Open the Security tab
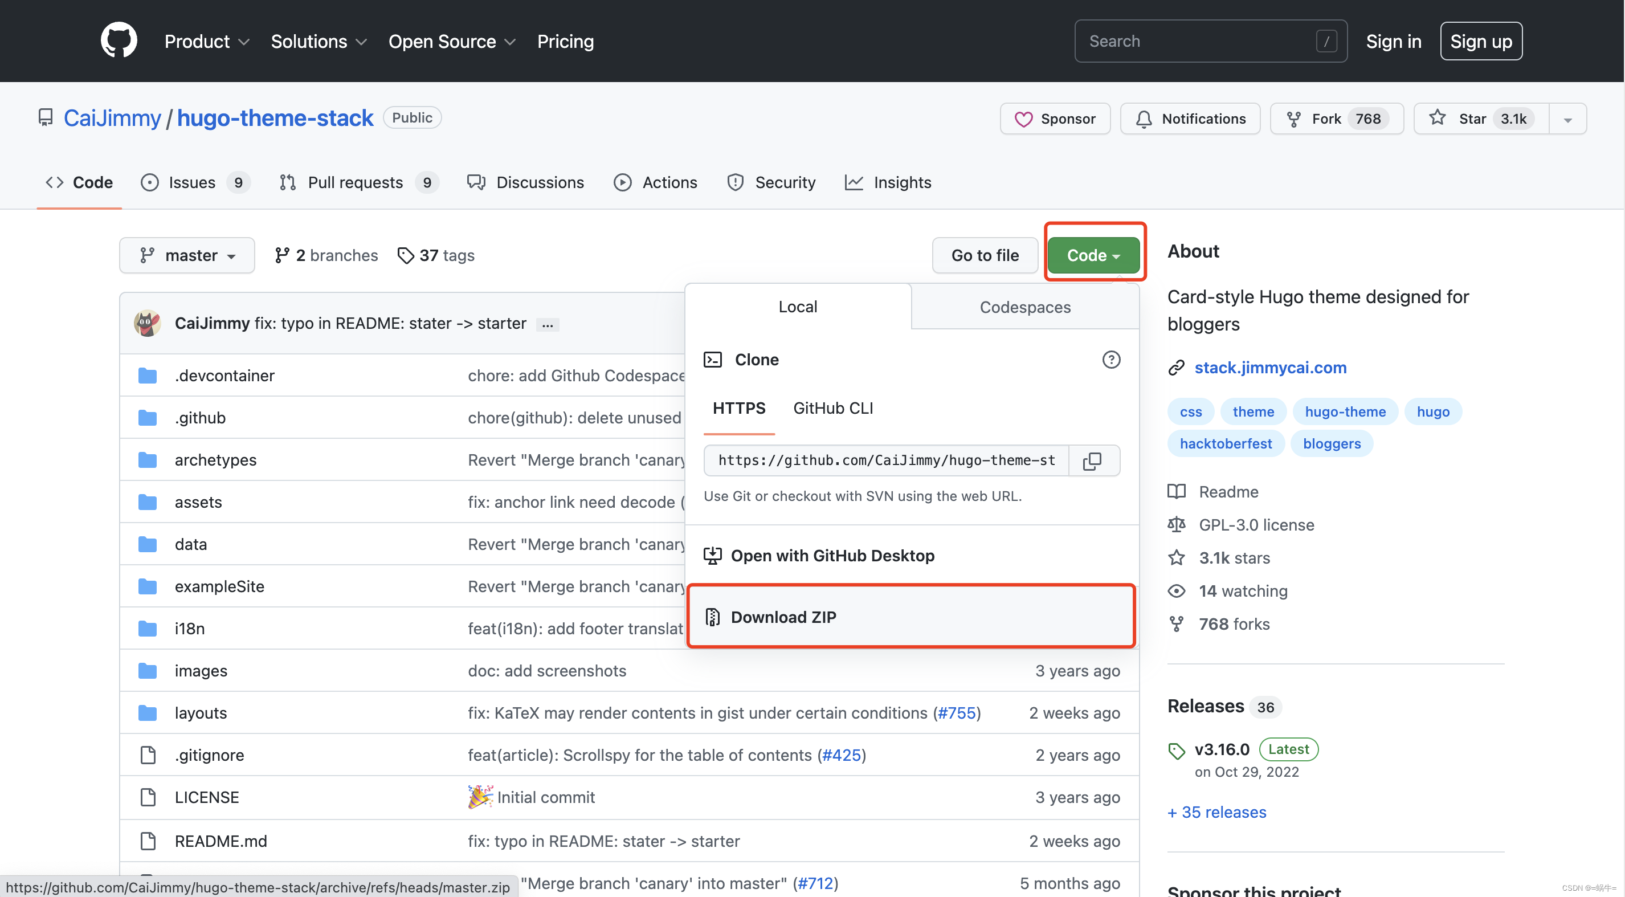 [771, 183]
